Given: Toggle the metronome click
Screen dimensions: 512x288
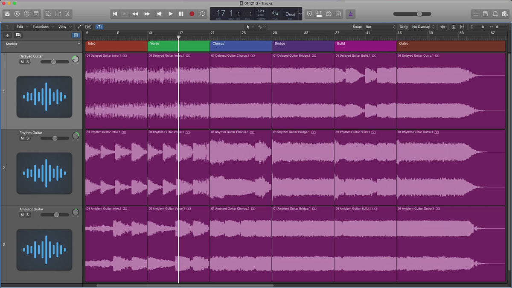Looking at the screenshot, I should (350, 14).
